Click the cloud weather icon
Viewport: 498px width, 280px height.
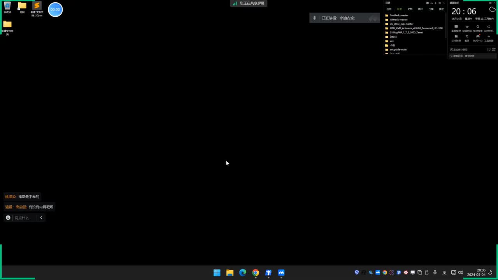coord(492,9)
